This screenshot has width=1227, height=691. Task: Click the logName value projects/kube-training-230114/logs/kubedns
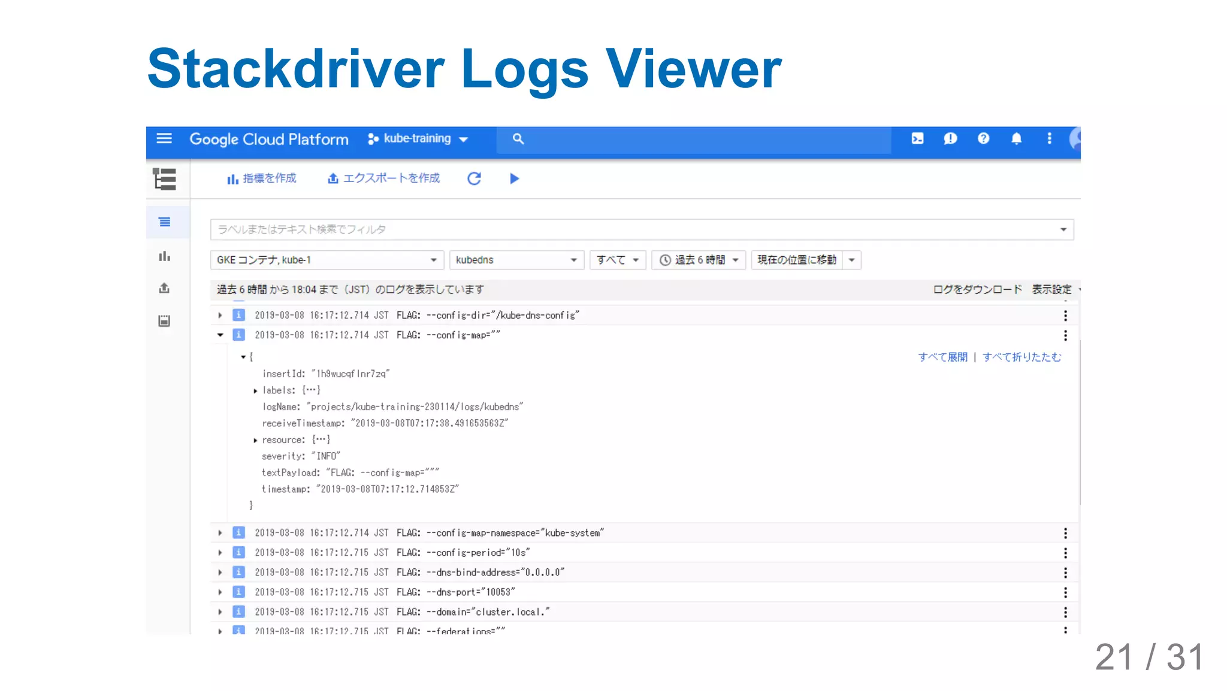415,407
